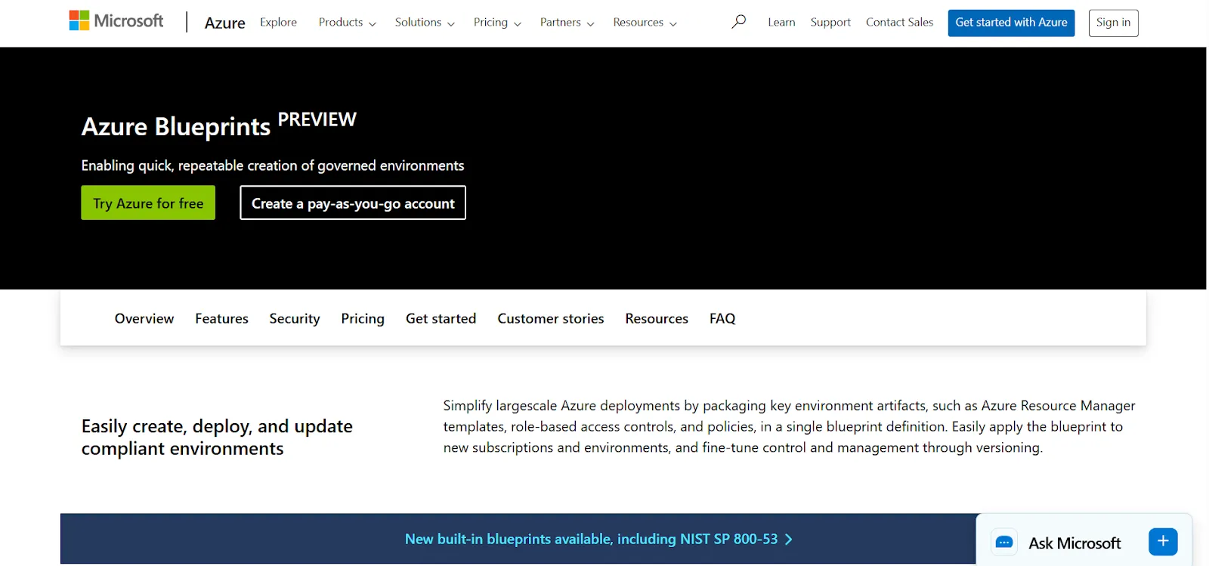Screen dimensions: 1209x566
Task: Select the Get started tab
Action: 441,318
